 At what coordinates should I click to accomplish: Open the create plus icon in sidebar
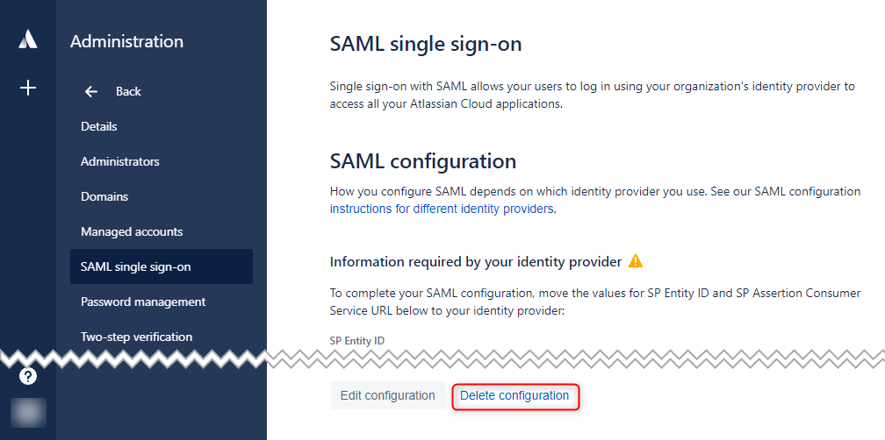(28, 88)
